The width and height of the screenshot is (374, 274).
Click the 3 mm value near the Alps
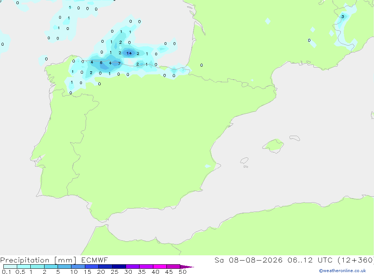pyautogui.click(x=343, y=17)
